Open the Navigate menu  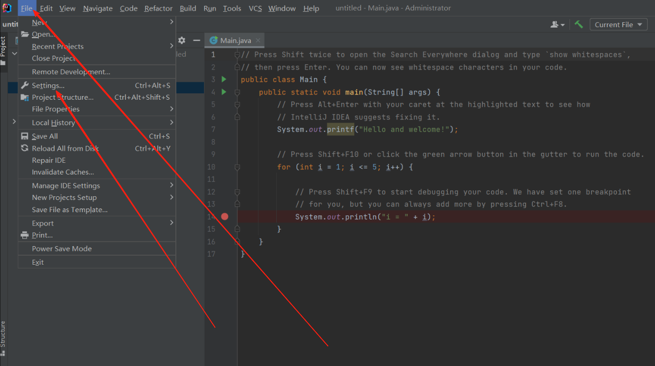click(x=98, y=8)
